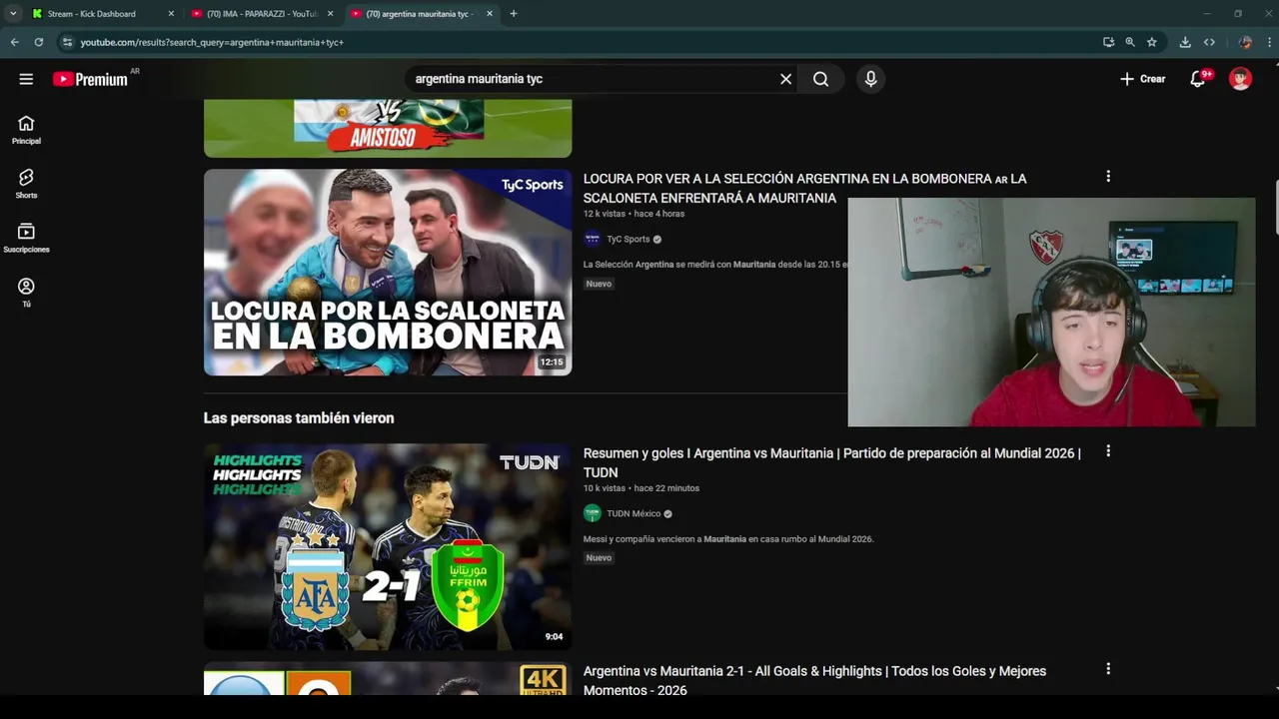Viewport: 1279px width, 719px height.
Task: Open options for the 4K highlights video
Action: [1107, 669]
